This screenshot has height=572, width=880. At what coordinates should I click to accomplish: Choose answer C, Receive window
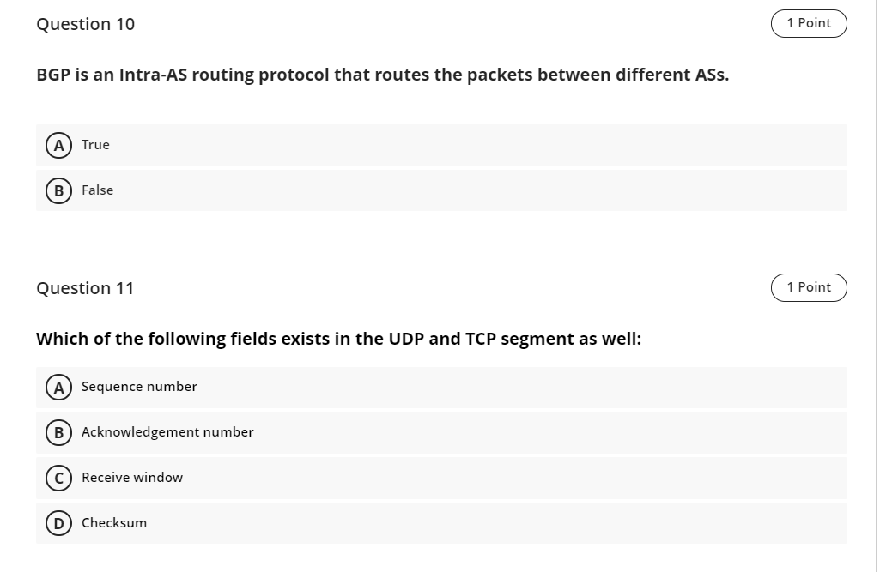tap(131, 478)
